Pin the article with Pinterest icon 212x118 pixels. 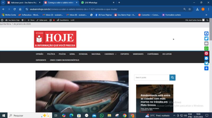(206, 53)
